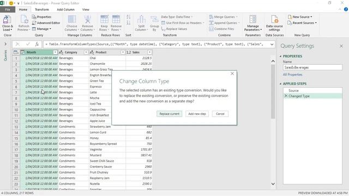
Task: Click the Replace Values icon
Action: [163, 29]
